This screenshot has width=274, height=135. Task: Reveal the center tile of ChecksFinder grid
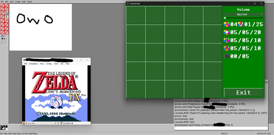pos(174,52)
